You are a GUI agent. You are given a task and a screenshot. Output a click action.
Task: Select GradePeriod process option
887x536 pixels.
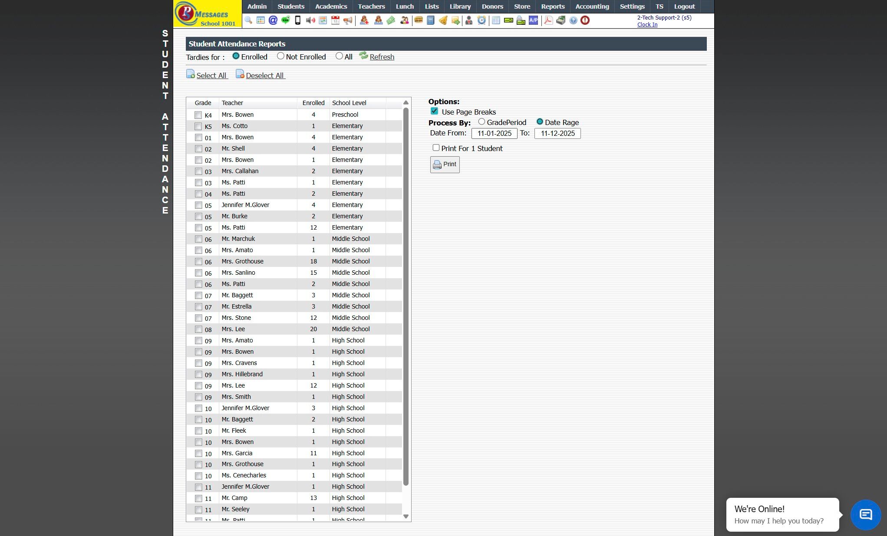pos(481,122)
